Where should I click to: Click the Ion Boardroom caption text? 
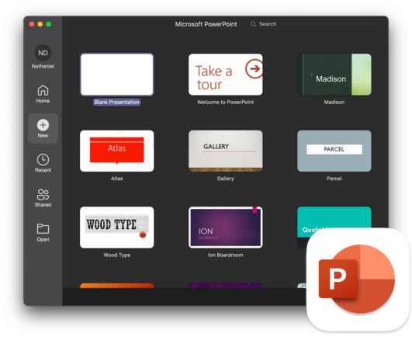point(226,255)
